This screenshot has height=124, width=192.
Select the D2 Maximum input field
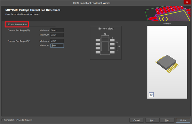click(x=57, y=45)
